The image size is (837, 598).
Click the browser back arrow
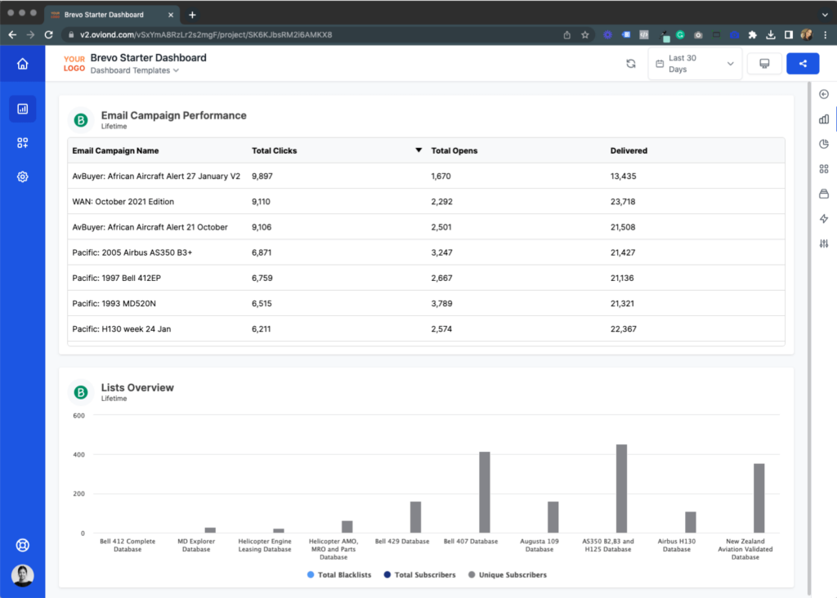click(12, 34)
